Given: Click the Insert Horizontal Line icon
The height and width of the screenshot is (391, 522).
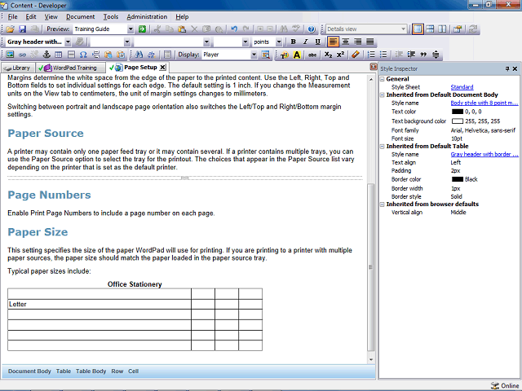Looking at the screenshot, I should [71, 55].
